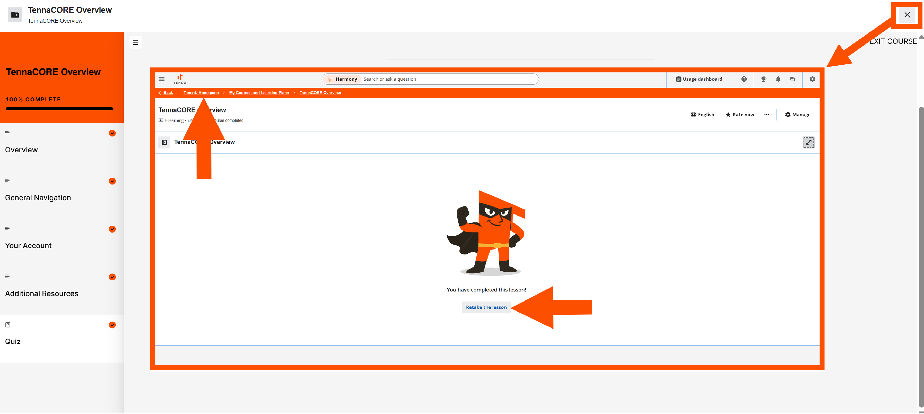Click the course folder icon in header
This screenshot has height=414, width=924.
click(15, 15)
